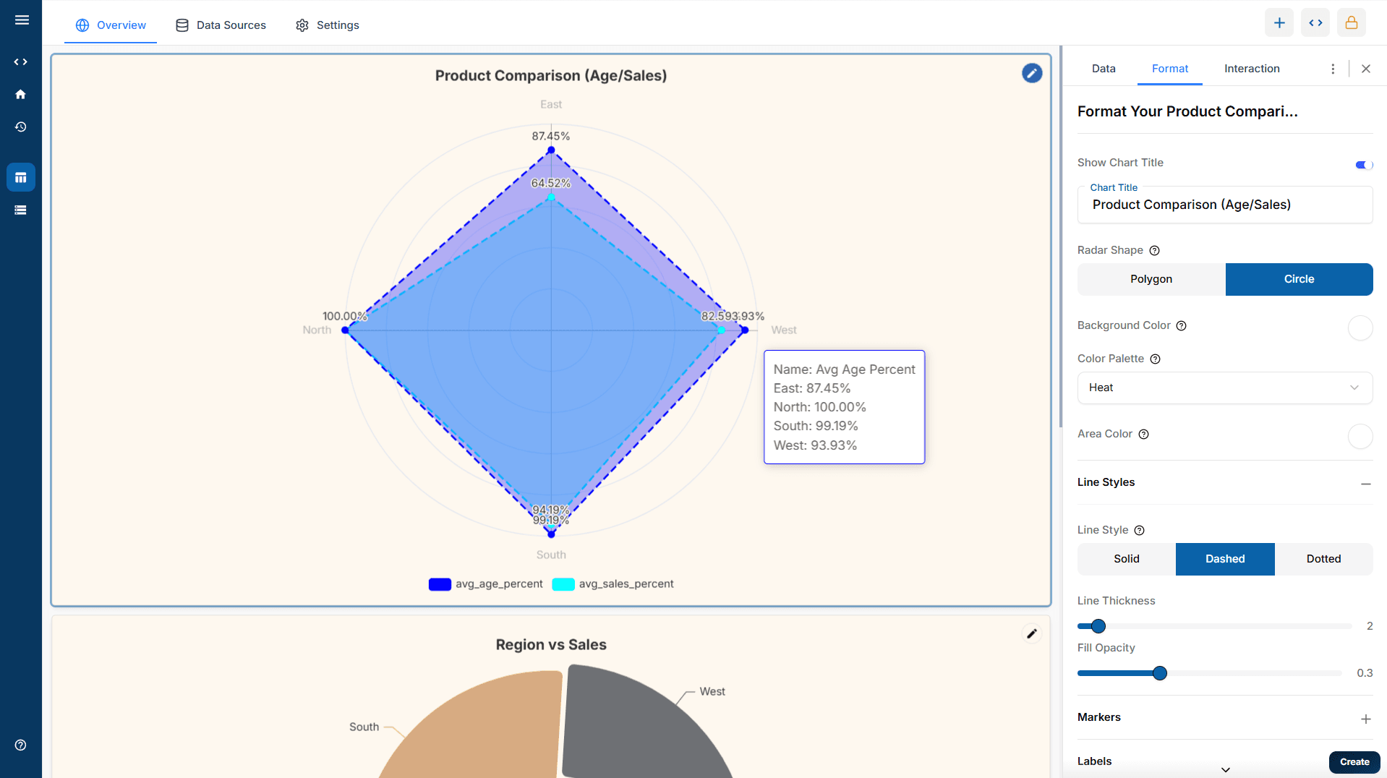Open the Format panel tab
Image resolution: width=1387 pixels, height=778 pixels.
[x=1170, y=69]
